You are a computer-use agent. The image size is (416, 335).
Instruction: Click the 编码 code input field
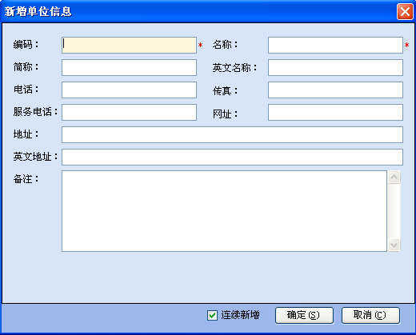[129, 45]
